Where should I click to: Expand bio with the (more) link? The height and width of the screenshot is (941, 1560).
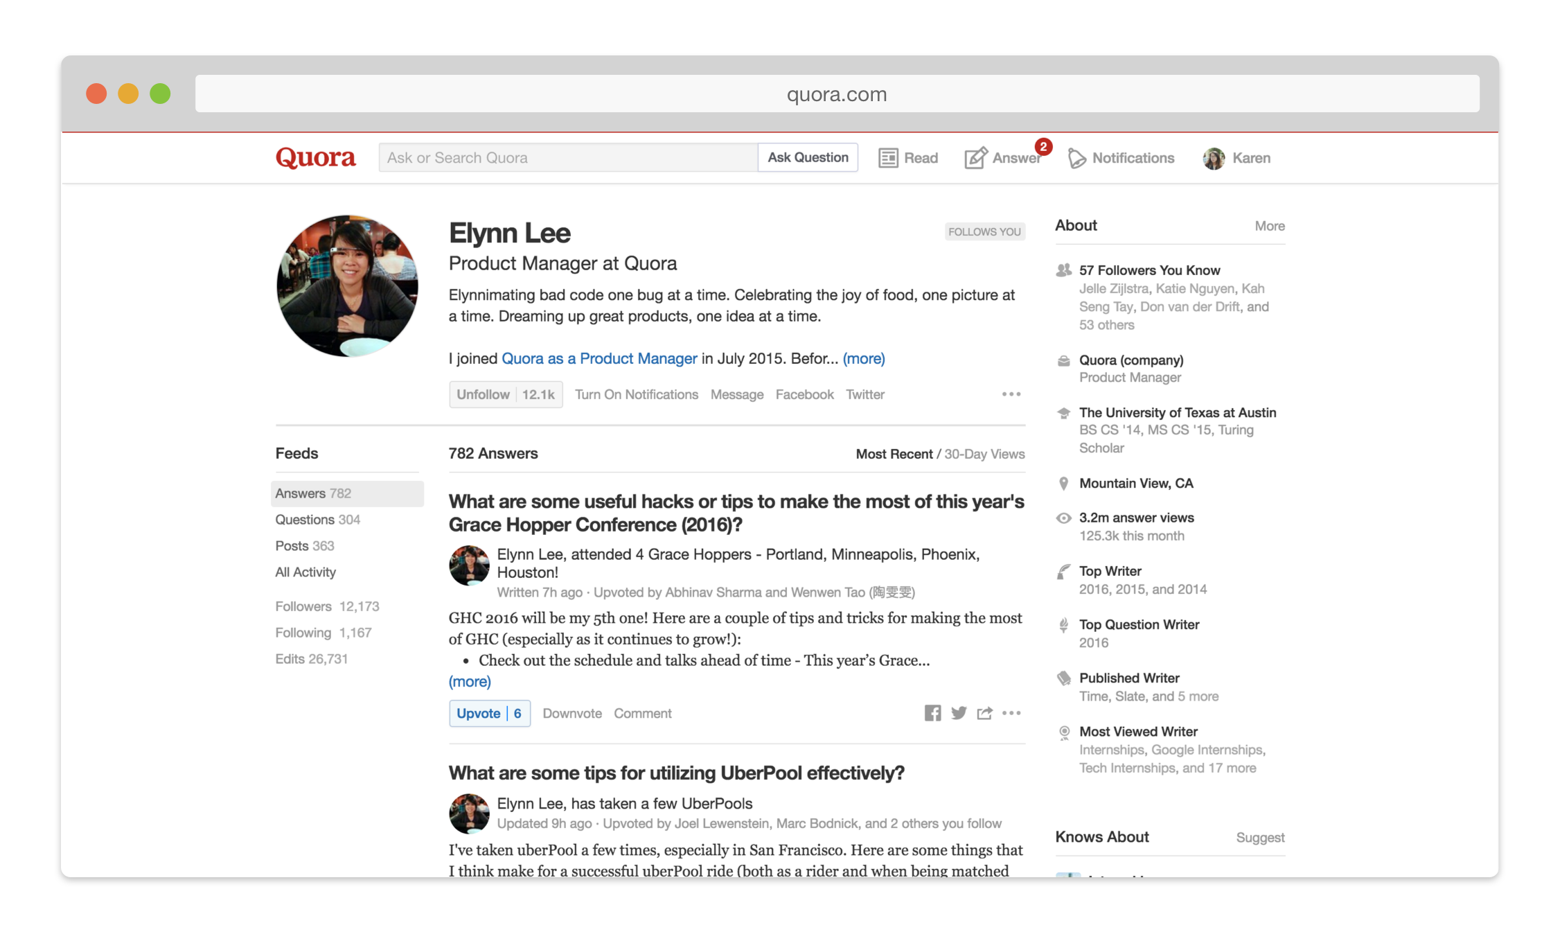click(x=864, y=358)
